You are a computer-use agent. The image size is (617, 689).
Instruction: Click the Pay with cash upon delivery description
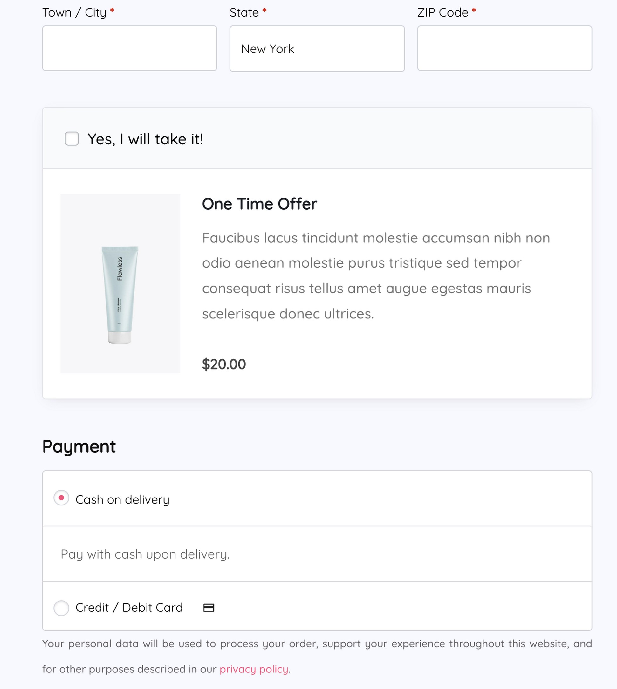pos(145,554)
